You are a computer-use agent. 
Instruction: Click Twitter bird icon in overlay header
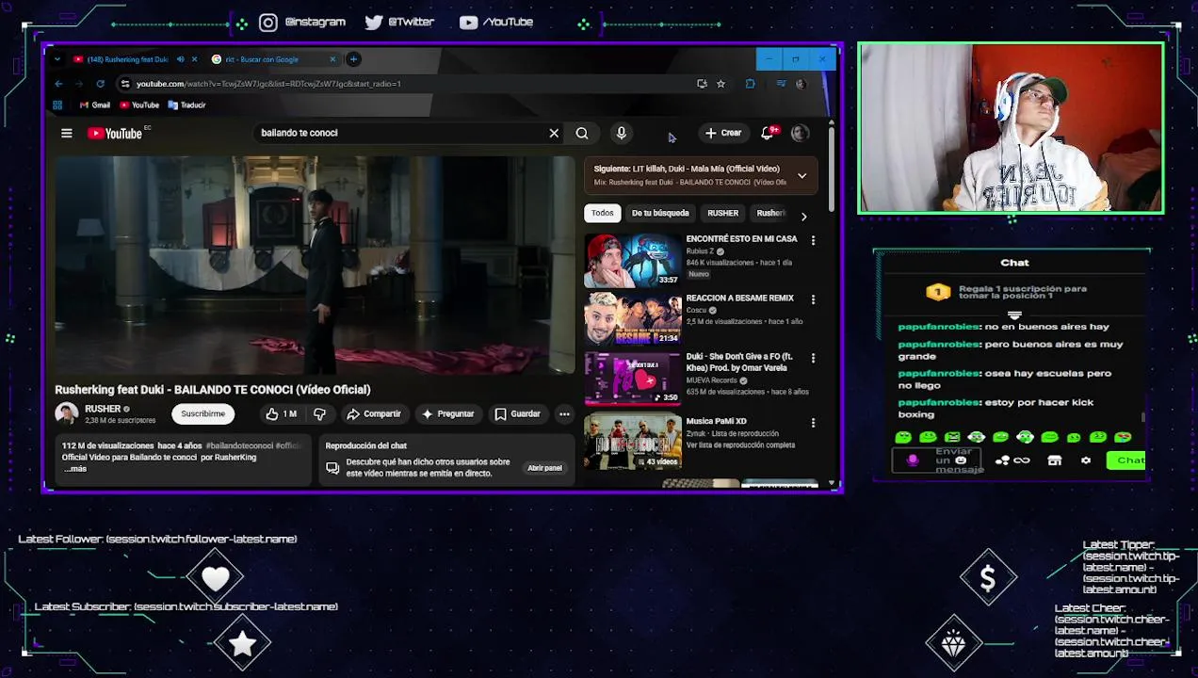pos(374,23)
